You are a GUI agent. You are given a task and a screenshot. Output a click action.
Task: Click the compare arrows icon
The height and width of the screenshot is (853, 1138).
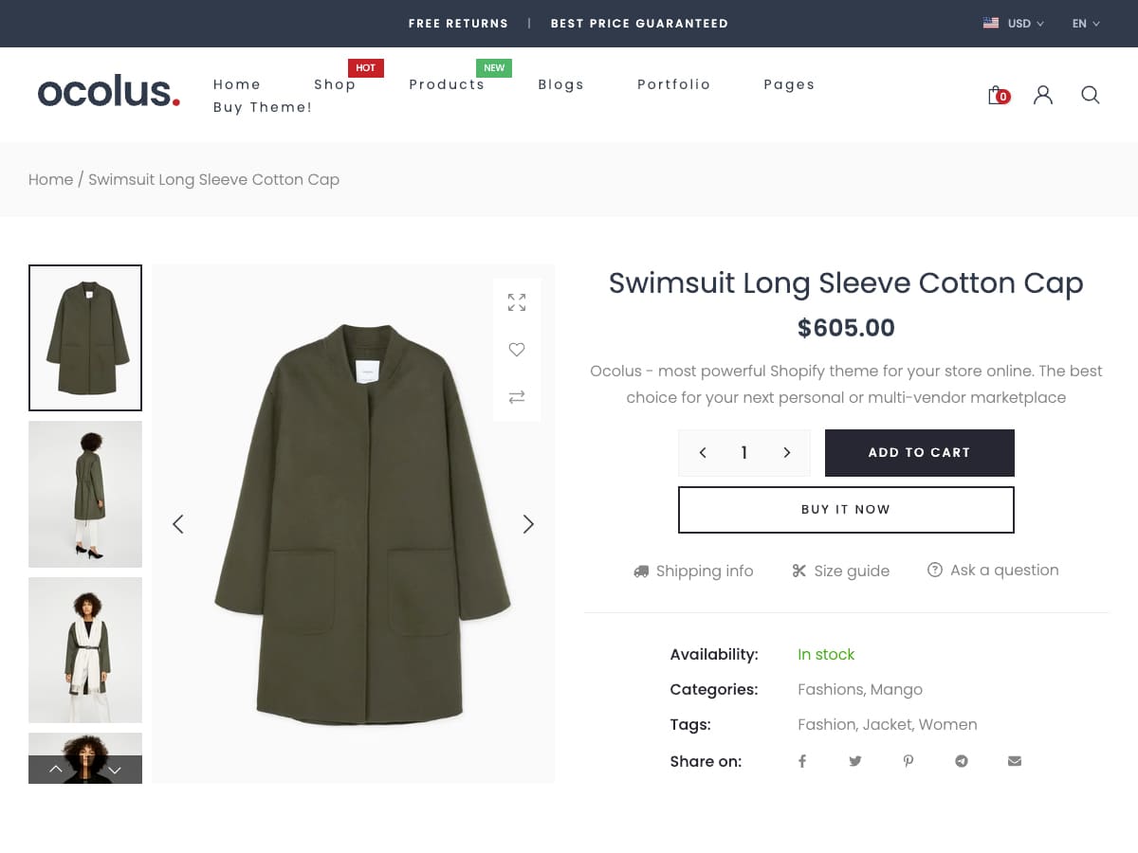517,397
